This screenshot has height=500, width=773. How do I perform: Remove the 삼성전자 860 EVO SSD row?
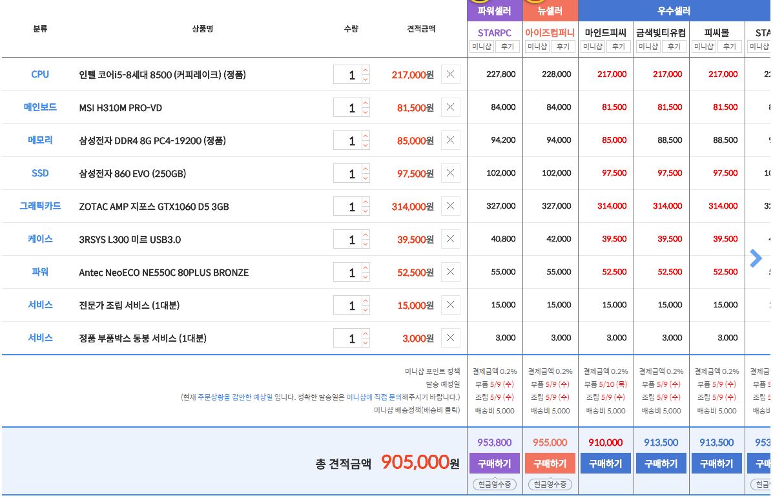[x=450, y=173]
